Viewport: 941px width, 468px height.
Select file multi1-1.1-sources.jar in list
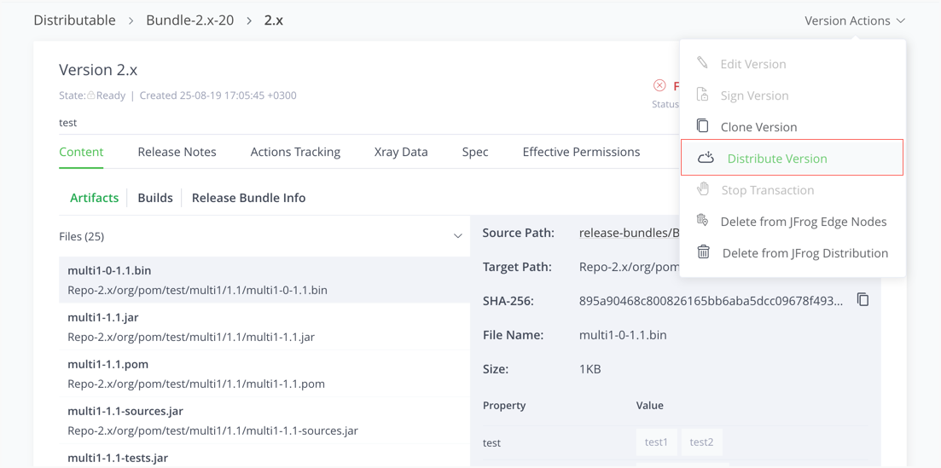pos(264,420)
